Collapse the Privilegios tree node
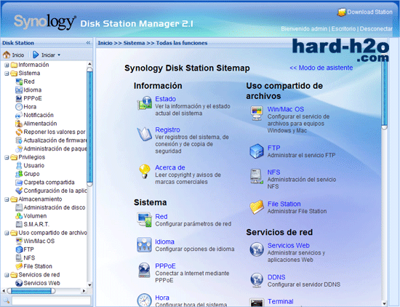This screenshot has height=307, width=400. tap(7, 157)
